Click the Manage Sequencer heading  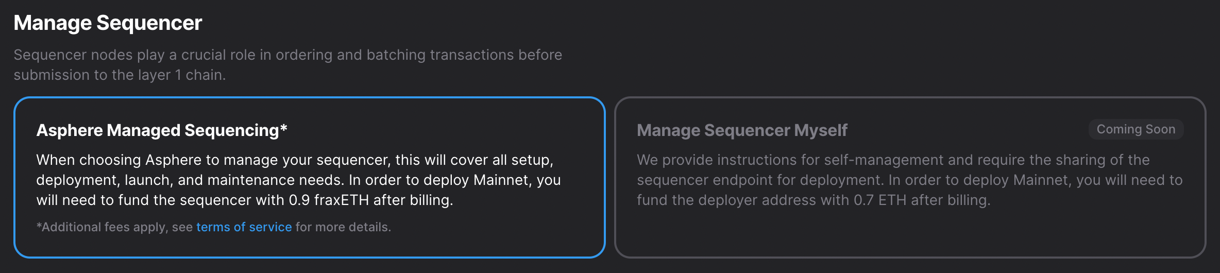pos(108,23)
